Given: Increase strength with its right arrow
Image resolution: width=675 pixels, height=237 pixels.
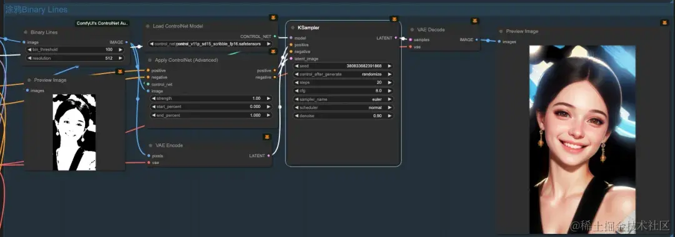Looking at the screenshot, I should [269, 99].
